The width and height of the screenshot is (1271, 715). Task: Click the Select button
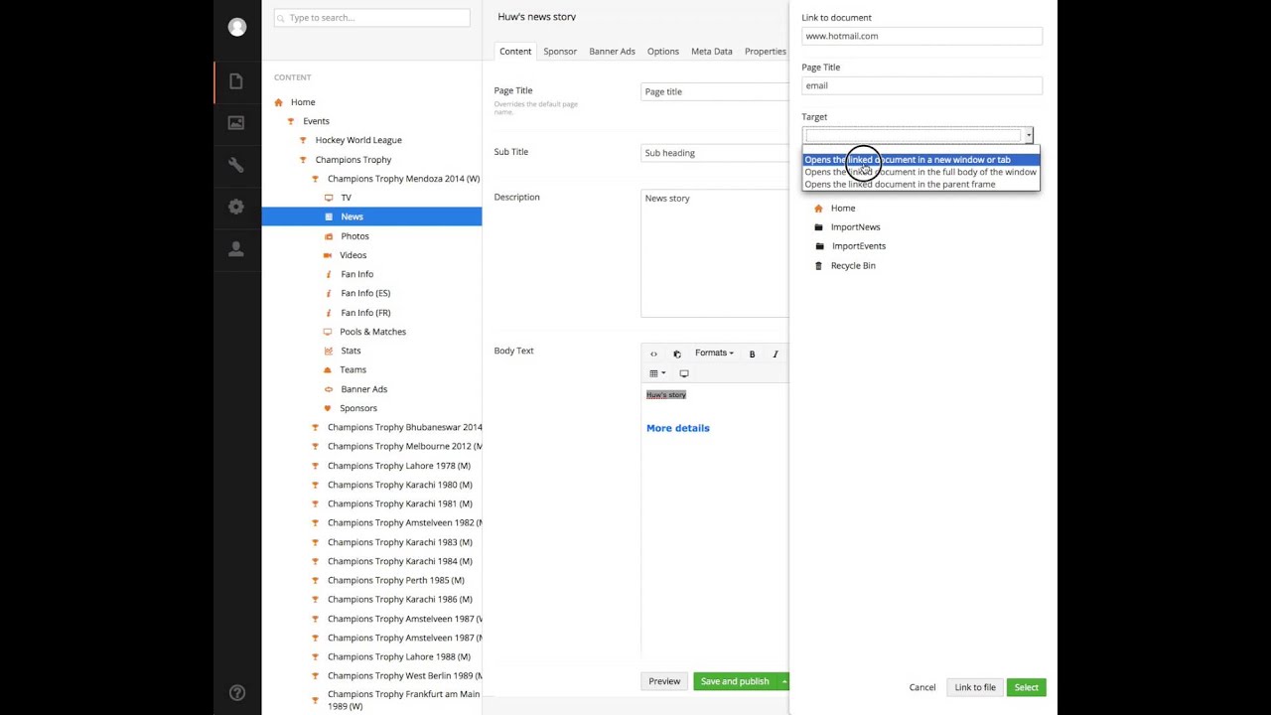click(1027, 687)
